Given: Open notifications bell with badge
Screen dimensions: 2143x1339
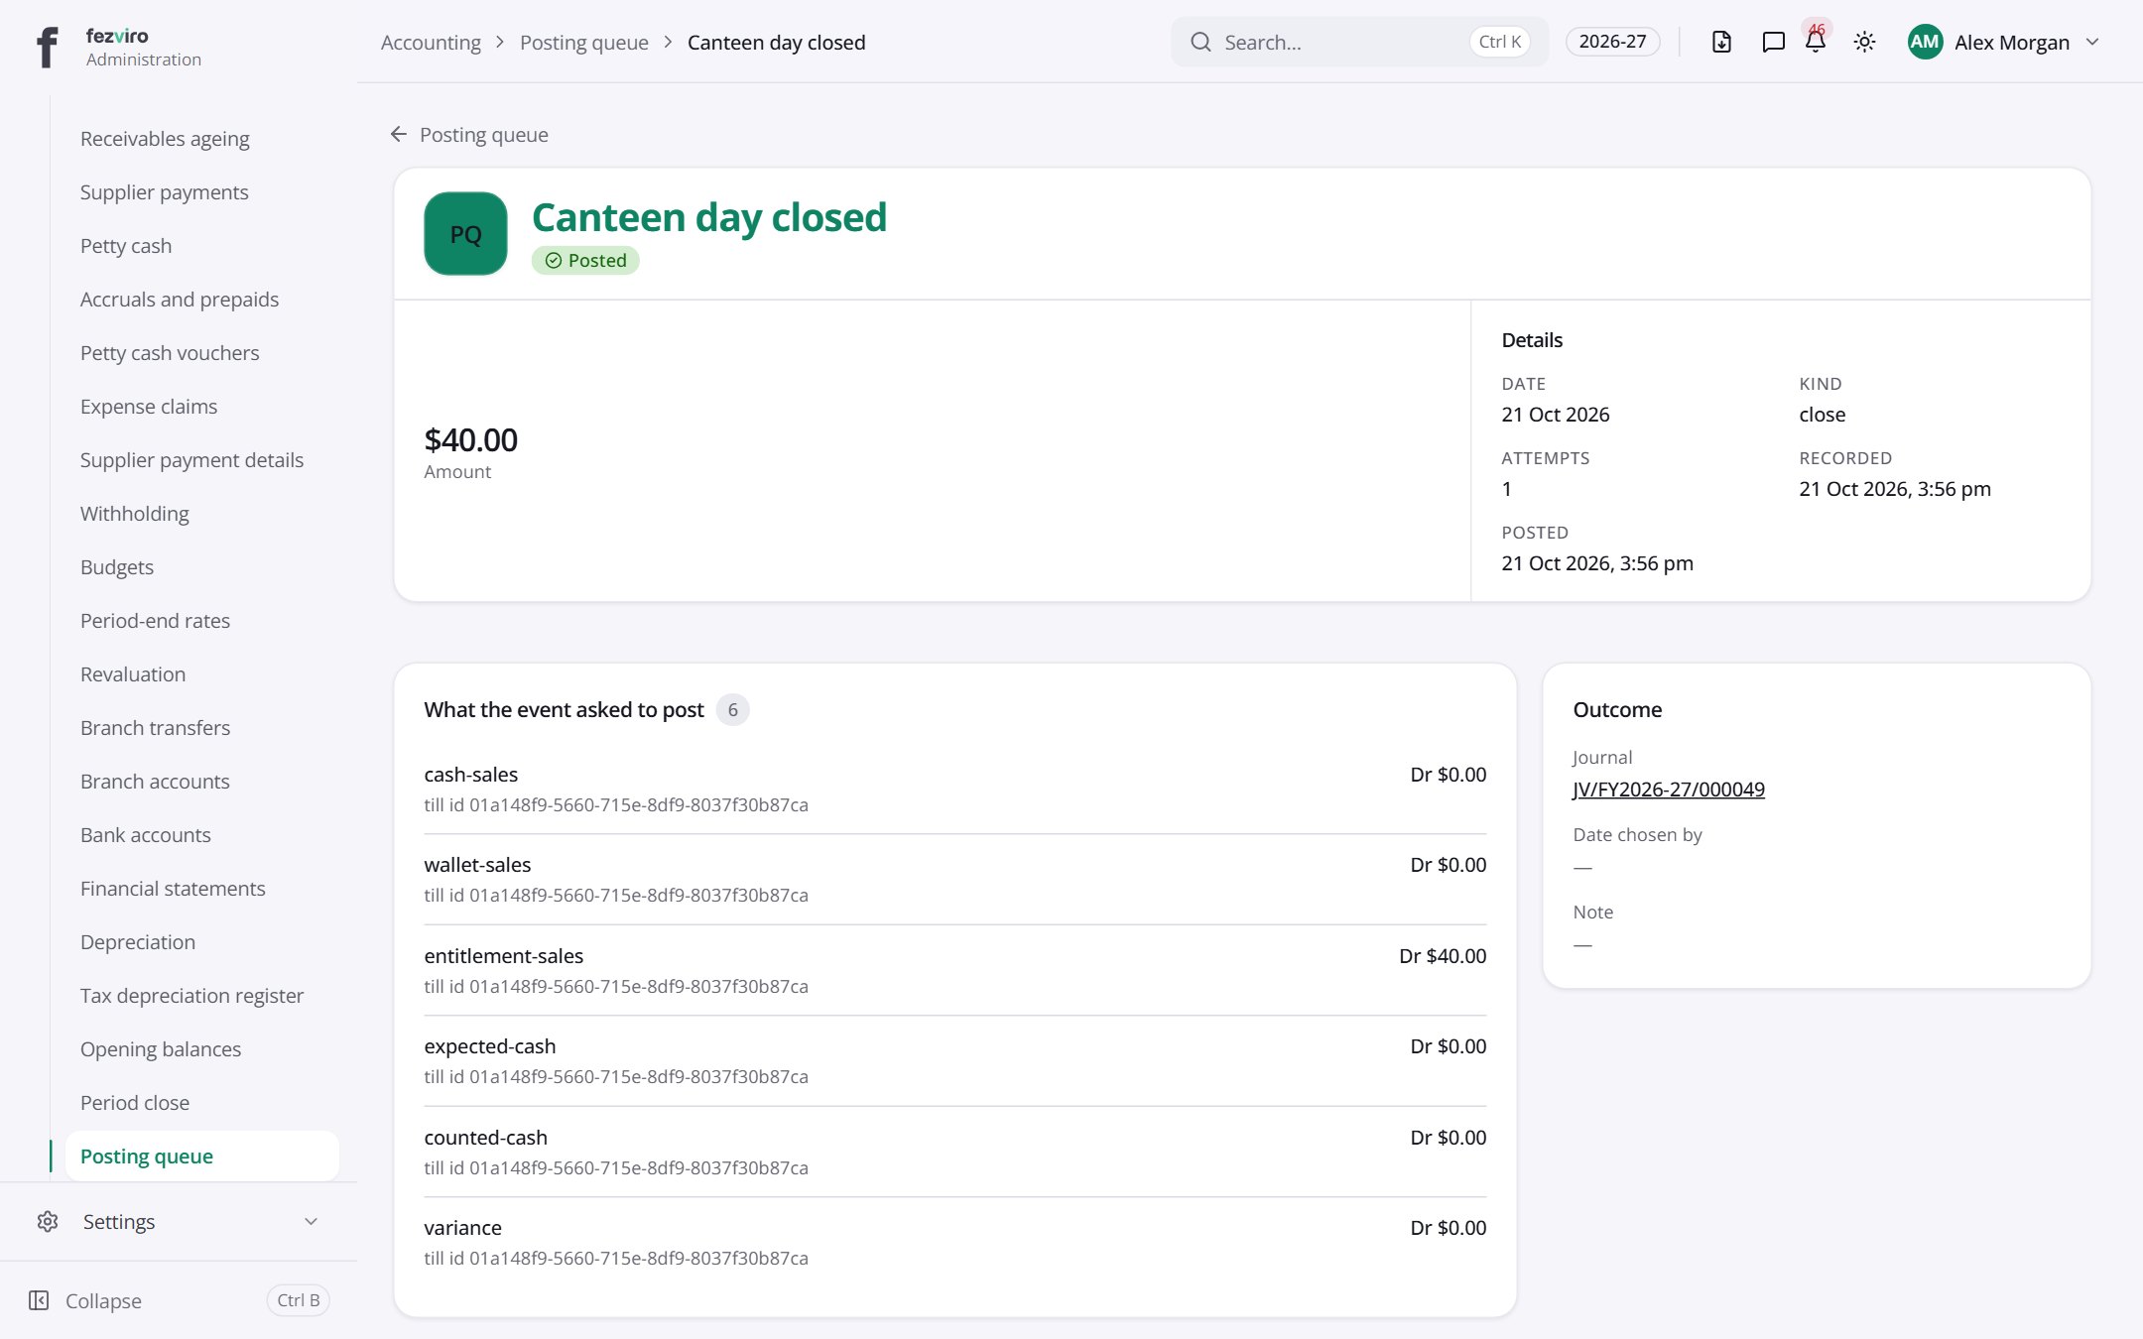Looking at the screenshot, I should pos(1816,42).
